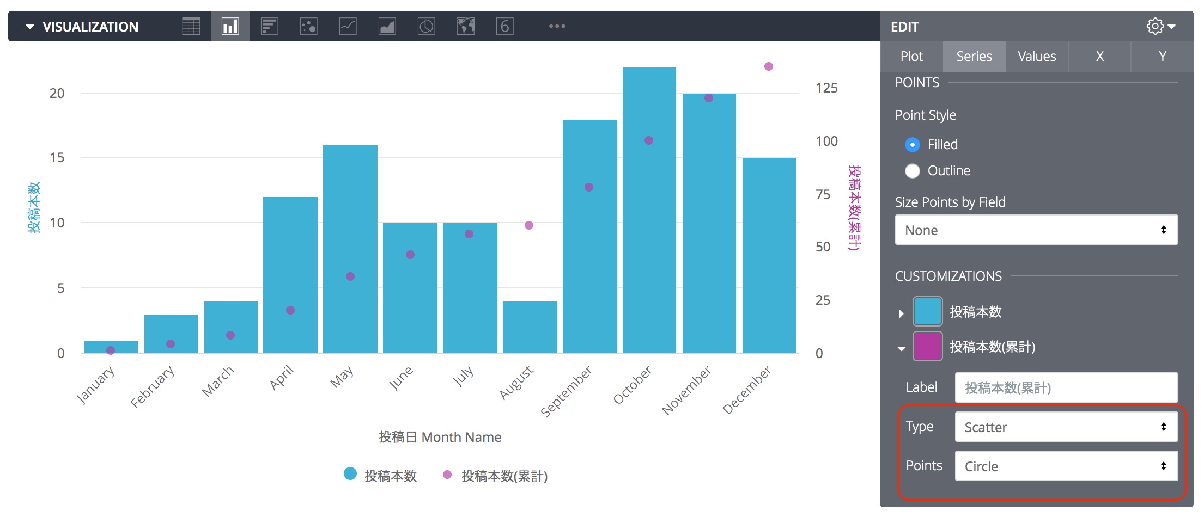The width and height of the screenshot is (1204, 517).
Task: Select the Filled point style
Action: point(913,144)
